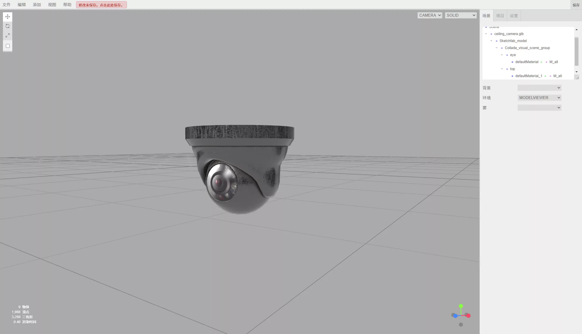Image resolution: width=582 pixels, height=334 pixels.
Task: Switch to the 项目 (Project) tab
Action: (x=500, y=16)
